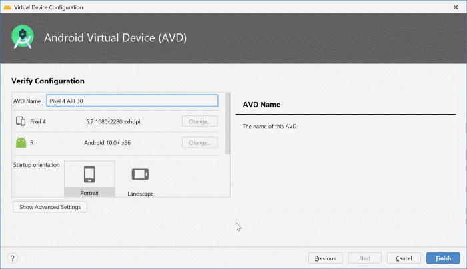The image size is (467, 269).
Task: Click the 'AVD Name' field label
Action: click(x=27, y=101)
